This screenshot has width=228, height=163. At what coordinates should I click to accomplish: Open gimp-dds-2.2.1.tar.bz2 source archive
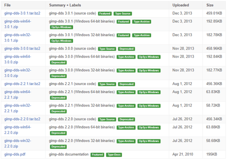22,84
